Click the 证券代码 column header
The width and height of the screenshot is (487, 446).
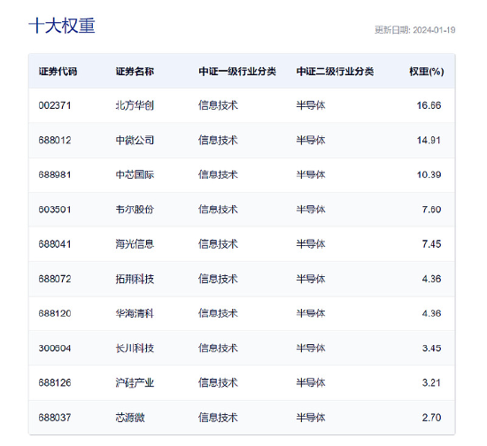point(58,72)
